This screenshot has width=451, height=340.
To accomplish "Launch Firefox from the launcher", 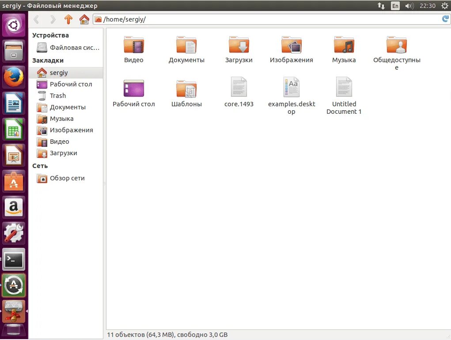I will 14,77.
